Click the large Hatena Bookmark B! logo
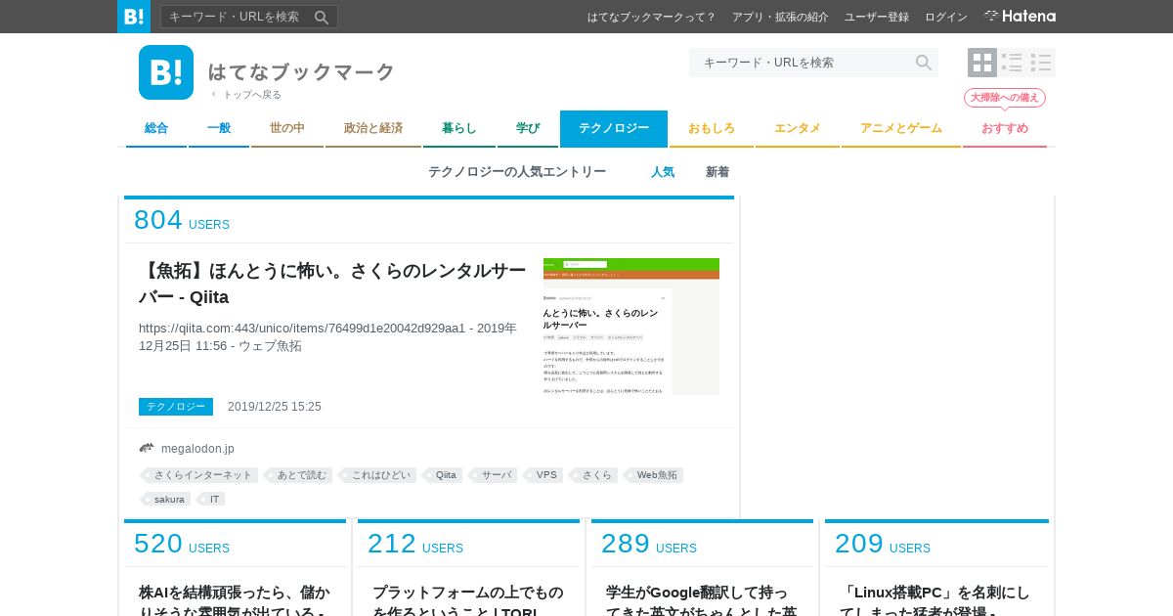Viewport: 1173px width, 616px height. (166, 72)
